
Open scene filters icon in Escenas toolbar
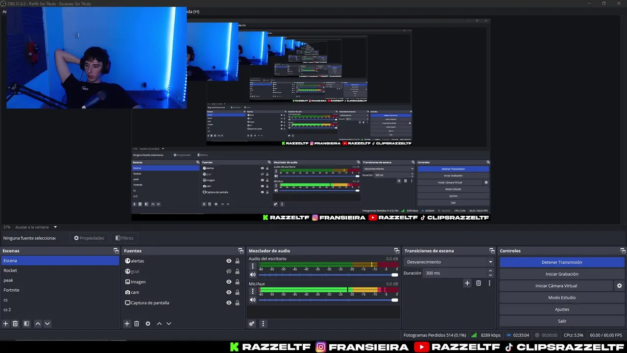tap(26, 324)
